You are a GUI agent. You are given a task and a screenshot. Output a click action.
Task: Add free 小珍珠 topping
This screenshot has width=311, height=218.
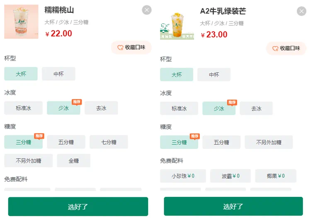(183, 176)
